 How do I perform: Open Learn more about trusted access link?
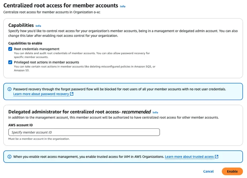pyautogui.click(x=189, y=157)
